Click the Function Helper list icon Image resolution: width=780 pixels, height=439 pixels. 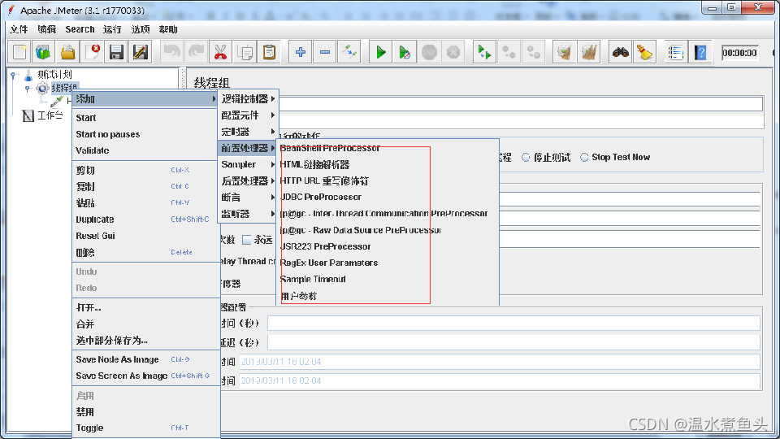click(x=676, y=52)
